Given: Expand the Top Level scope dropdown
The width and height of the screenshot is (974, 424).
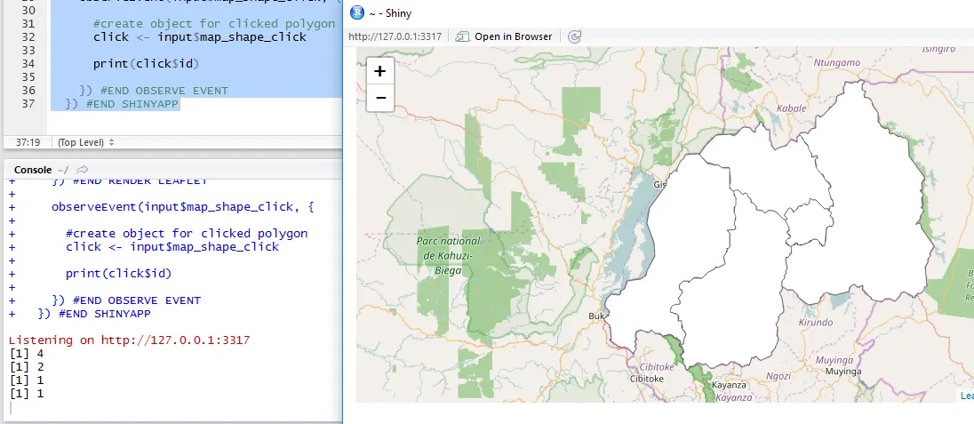Looking at the screenshot, I should point(85,142).
